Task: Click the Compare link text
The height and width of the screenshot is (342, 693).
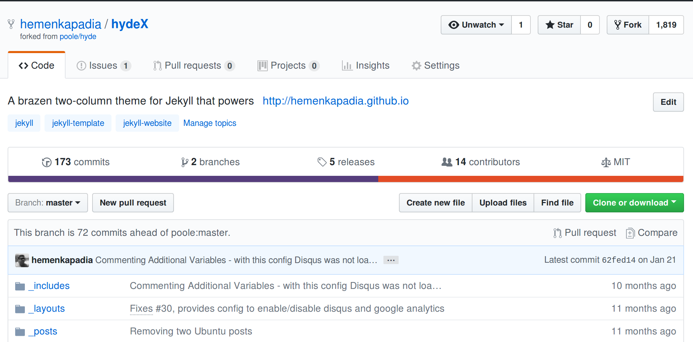Action: [x=657, y=233]
